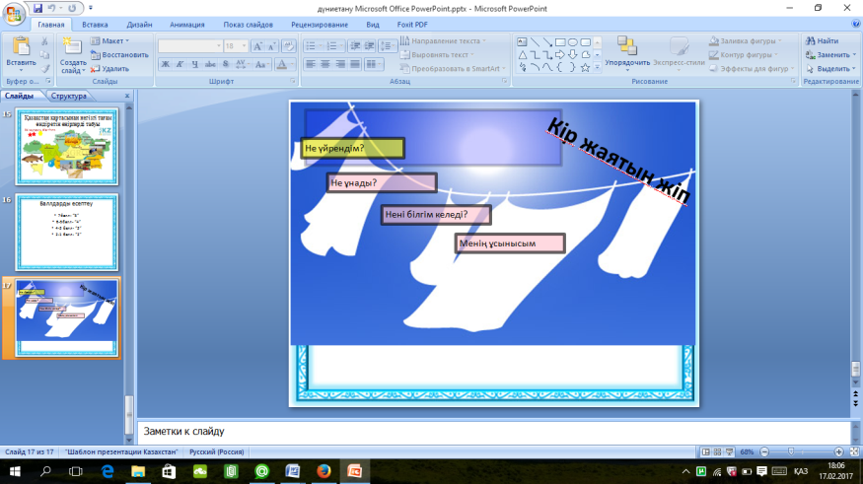Click increase font size icon
The width and height of the screenshot is (863, 484).
tap(257, 46)
